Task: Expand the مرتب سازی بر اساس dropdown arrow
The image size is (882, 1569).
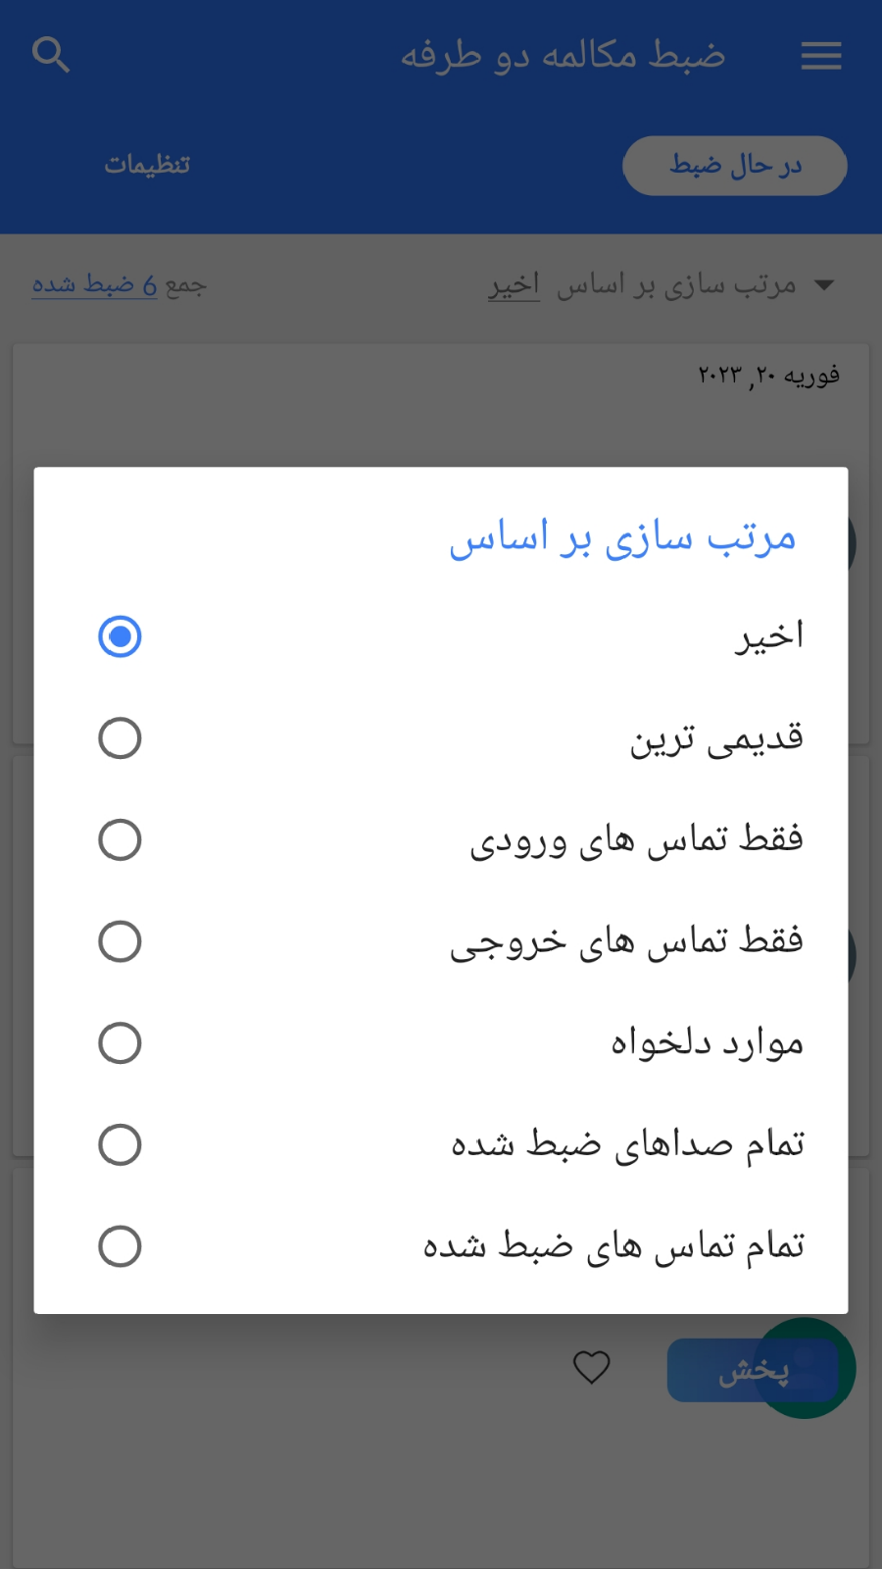Action: 825,284
